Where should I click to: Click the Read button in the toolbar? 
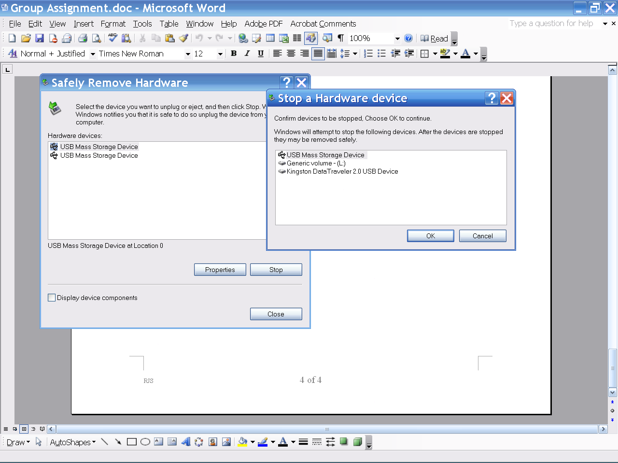435,38
